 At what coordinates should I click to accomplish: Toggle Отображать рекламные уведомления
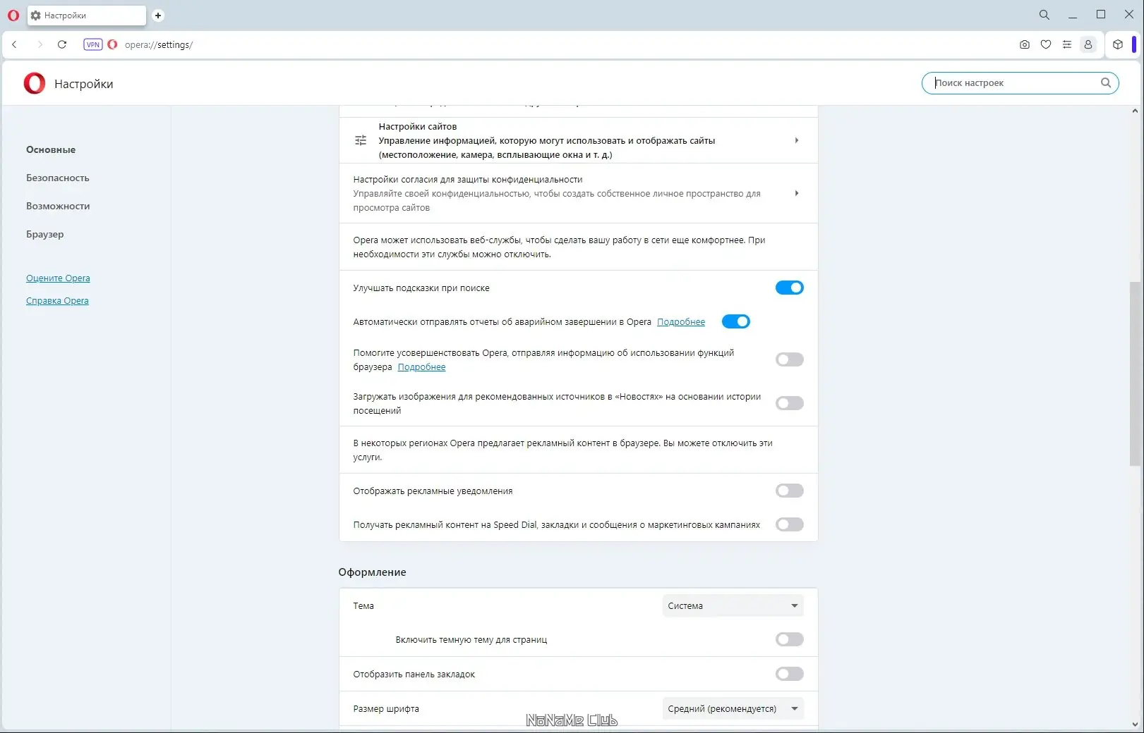(x=790, y=491)
